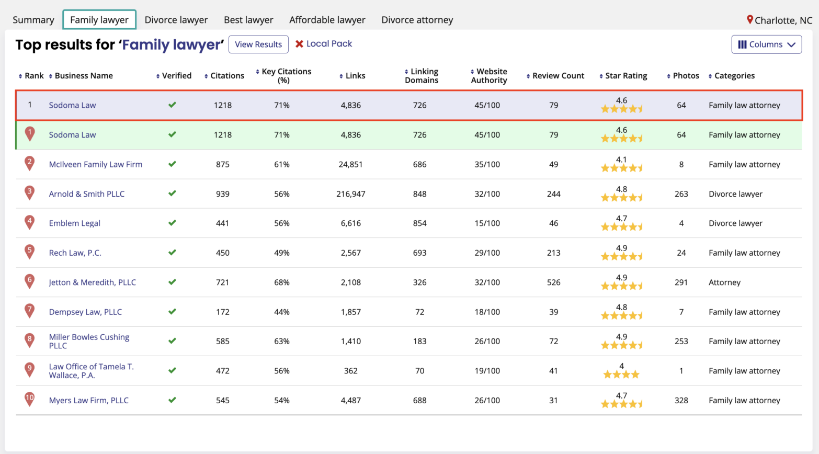Click the location pin icon beside Charlotte, NC
The height and width of the screenshot is (454, 819).
pyautogui.click(x=750, y=20)
